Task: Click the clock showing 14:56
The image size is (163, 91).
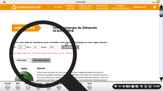Action: point(156,86)
